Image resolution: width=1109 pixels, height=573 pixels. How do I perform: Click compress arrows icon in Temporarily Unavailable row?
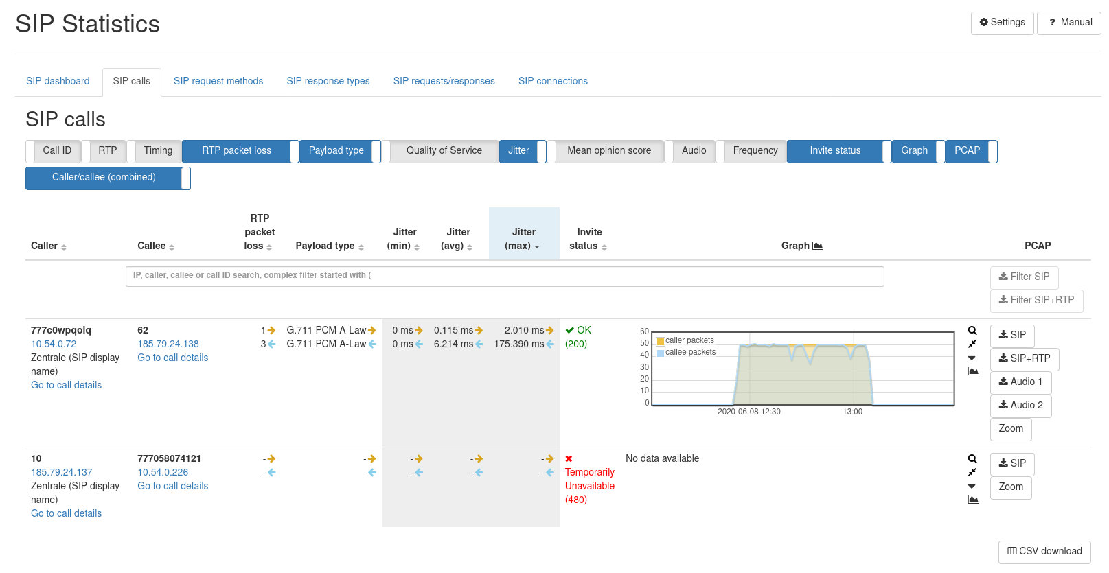[x=972, y=473]
